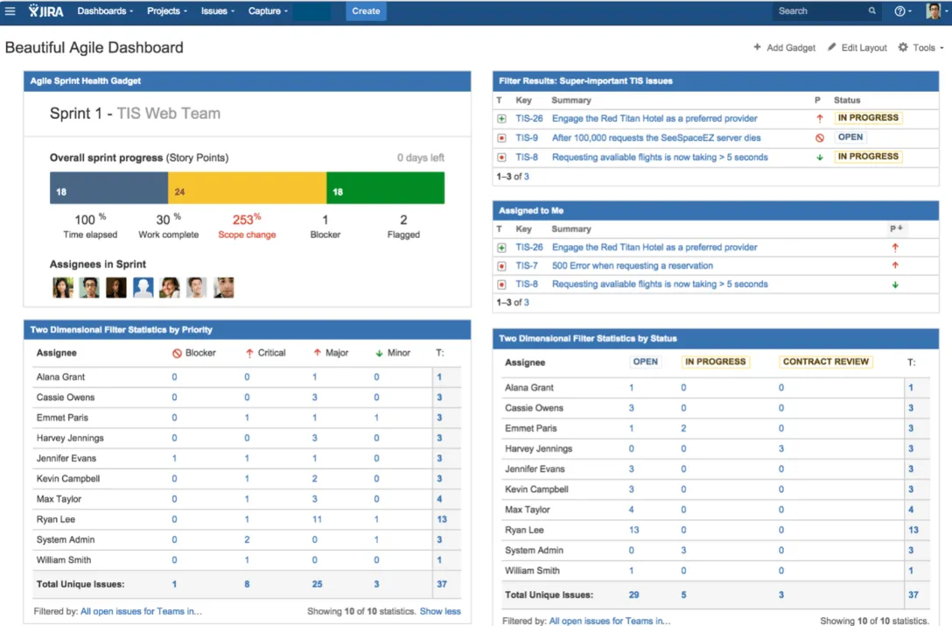
Task: Click the bug type icon for TIS-9
Action: pyautogui.click(x=501, y=138)
